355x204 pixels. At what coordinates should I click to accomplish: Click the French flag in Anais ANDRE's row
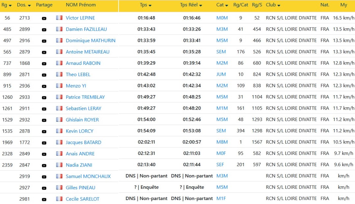point(59,153)
